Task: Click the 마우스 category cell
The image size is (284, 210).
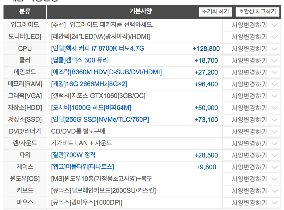Action: 25,202
